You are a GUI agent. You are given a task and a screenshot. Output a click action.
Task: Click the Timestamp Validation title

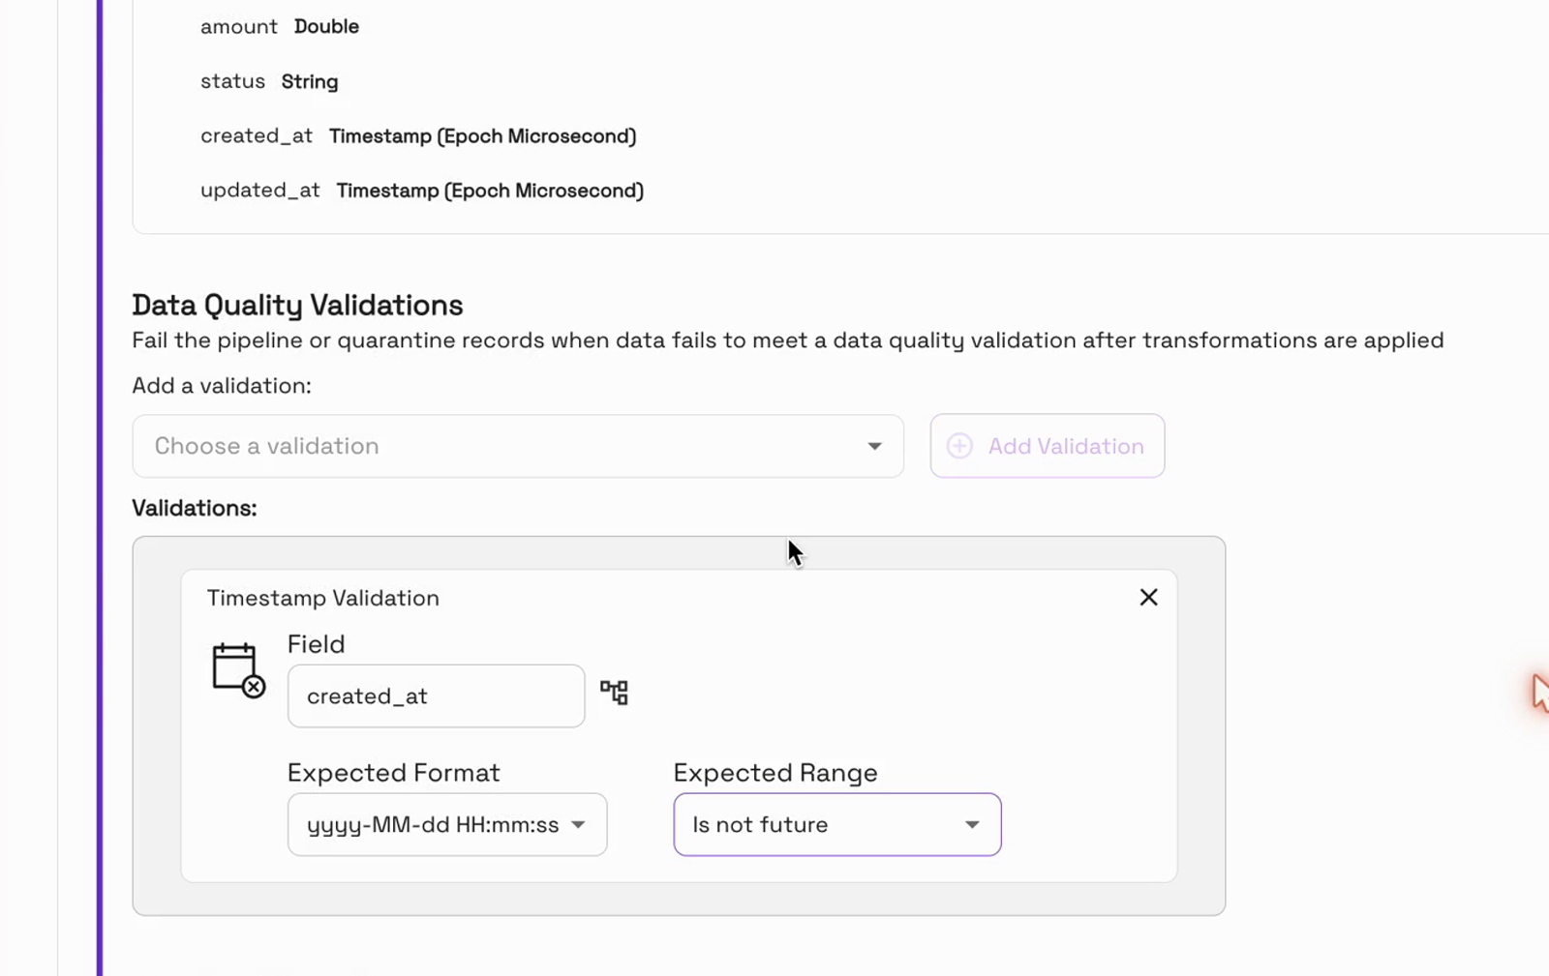pos(323,598)
